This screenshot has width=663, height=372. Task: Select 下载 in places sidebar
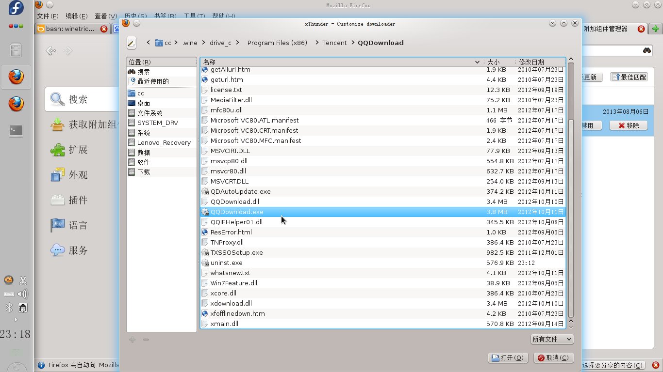tap(162, 172)
